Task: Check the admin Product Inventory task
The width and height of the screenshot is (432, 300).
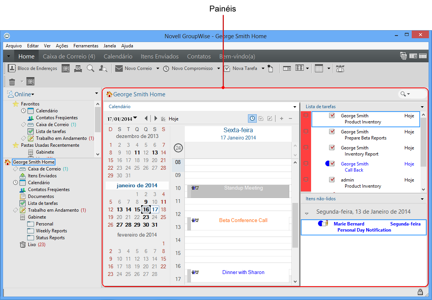Action: [x=332, y=180]
